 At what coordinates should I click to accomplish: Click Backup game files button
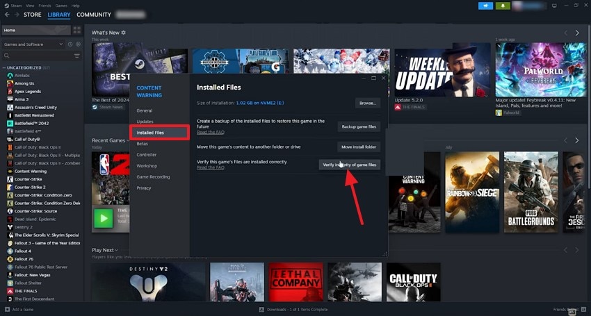click(x=359, y=127)
